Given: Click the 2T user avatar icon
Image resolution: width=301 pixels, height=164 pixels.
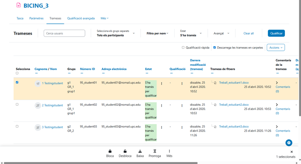Looking at the screenshot, I should click(x=38, y=106).
